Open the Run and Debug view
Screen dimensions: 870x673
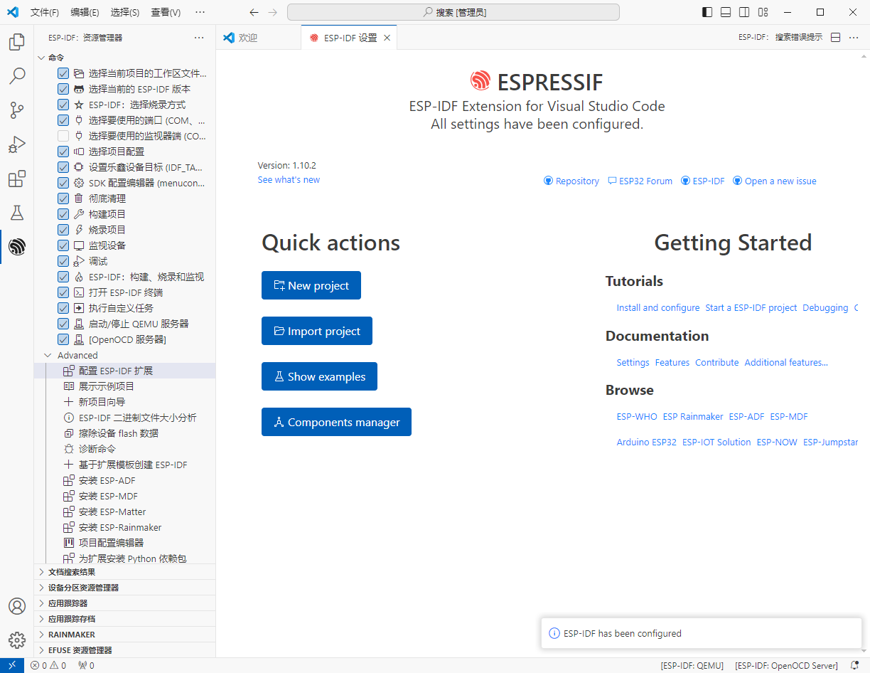[x=17, y=144]
